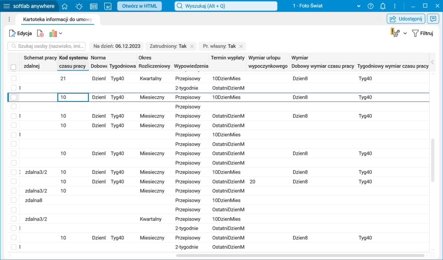Screen dimensions: 443x260
Task: Open the company selector '1 - Foto Świat'
Action: (x=326, y=6)
